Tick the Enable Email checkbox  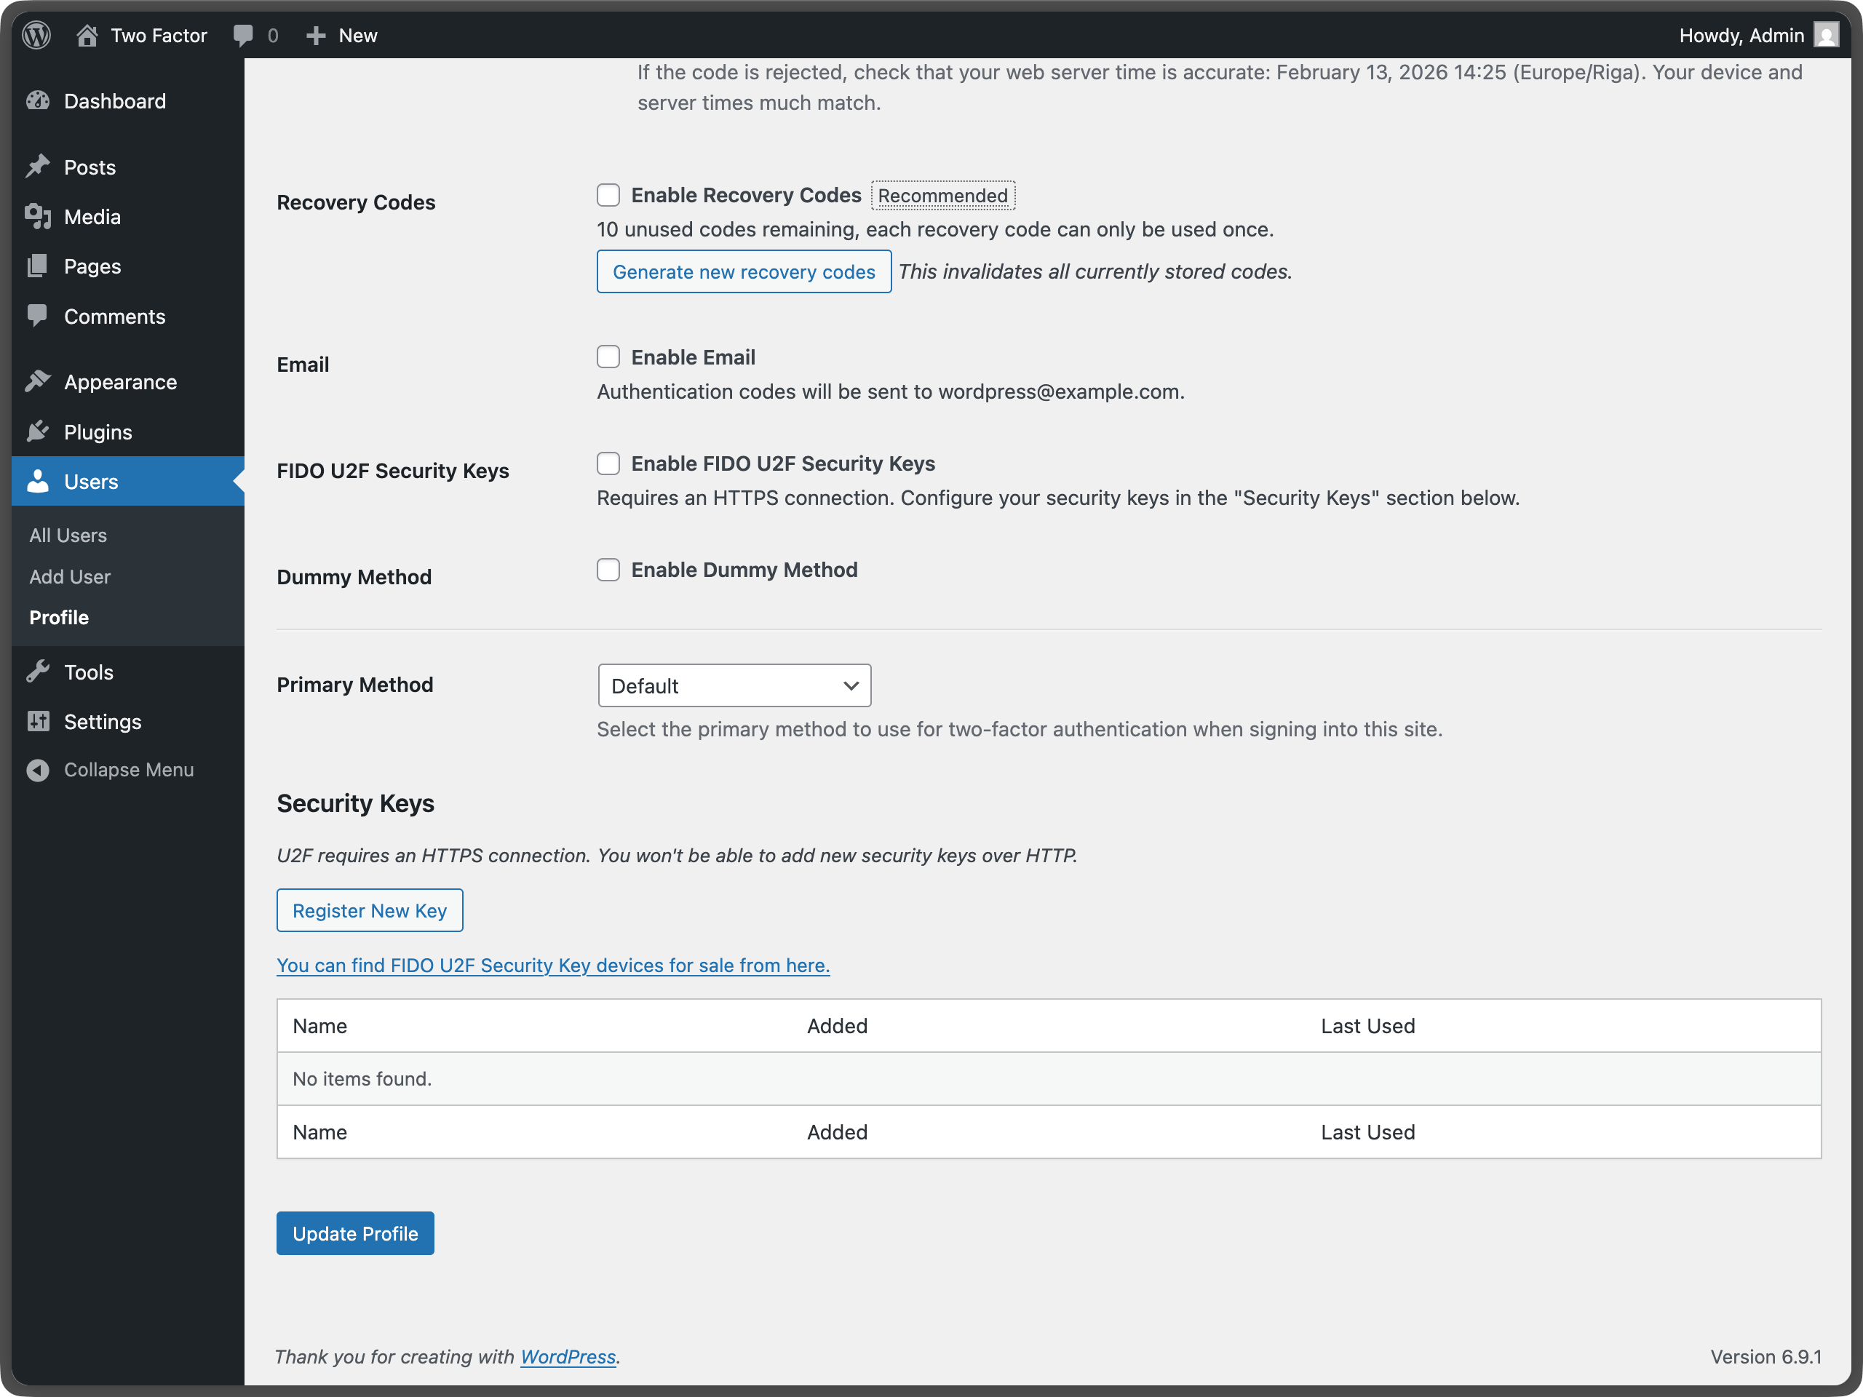click(x=608, y=357)
